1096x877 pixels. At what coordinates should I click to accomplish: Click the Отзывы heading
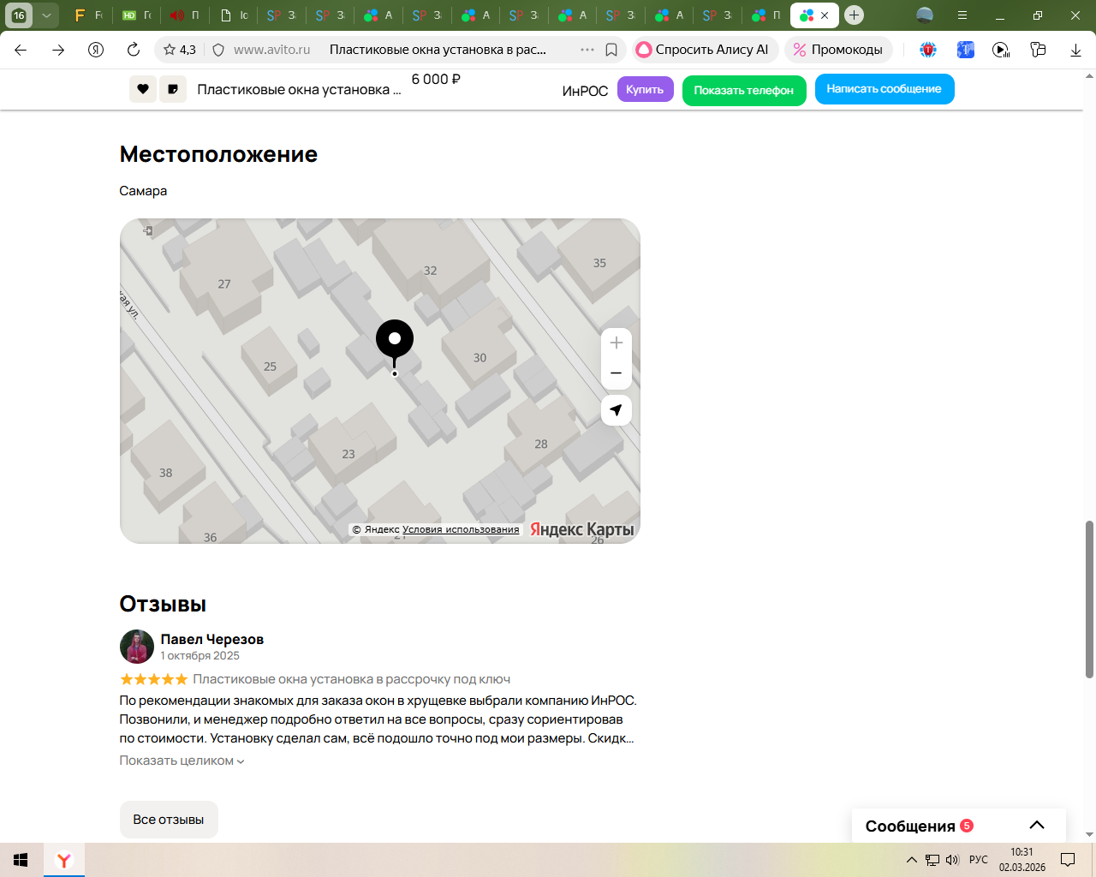[163, 604]
